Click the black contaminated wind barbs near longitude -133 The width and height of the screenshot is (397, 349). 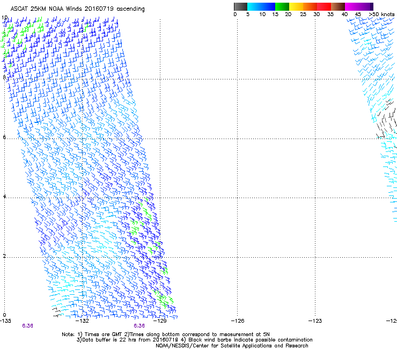point(57,312)
